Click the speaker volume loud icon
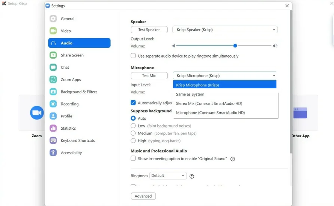334x206 pixels. [x=275, y=46]
